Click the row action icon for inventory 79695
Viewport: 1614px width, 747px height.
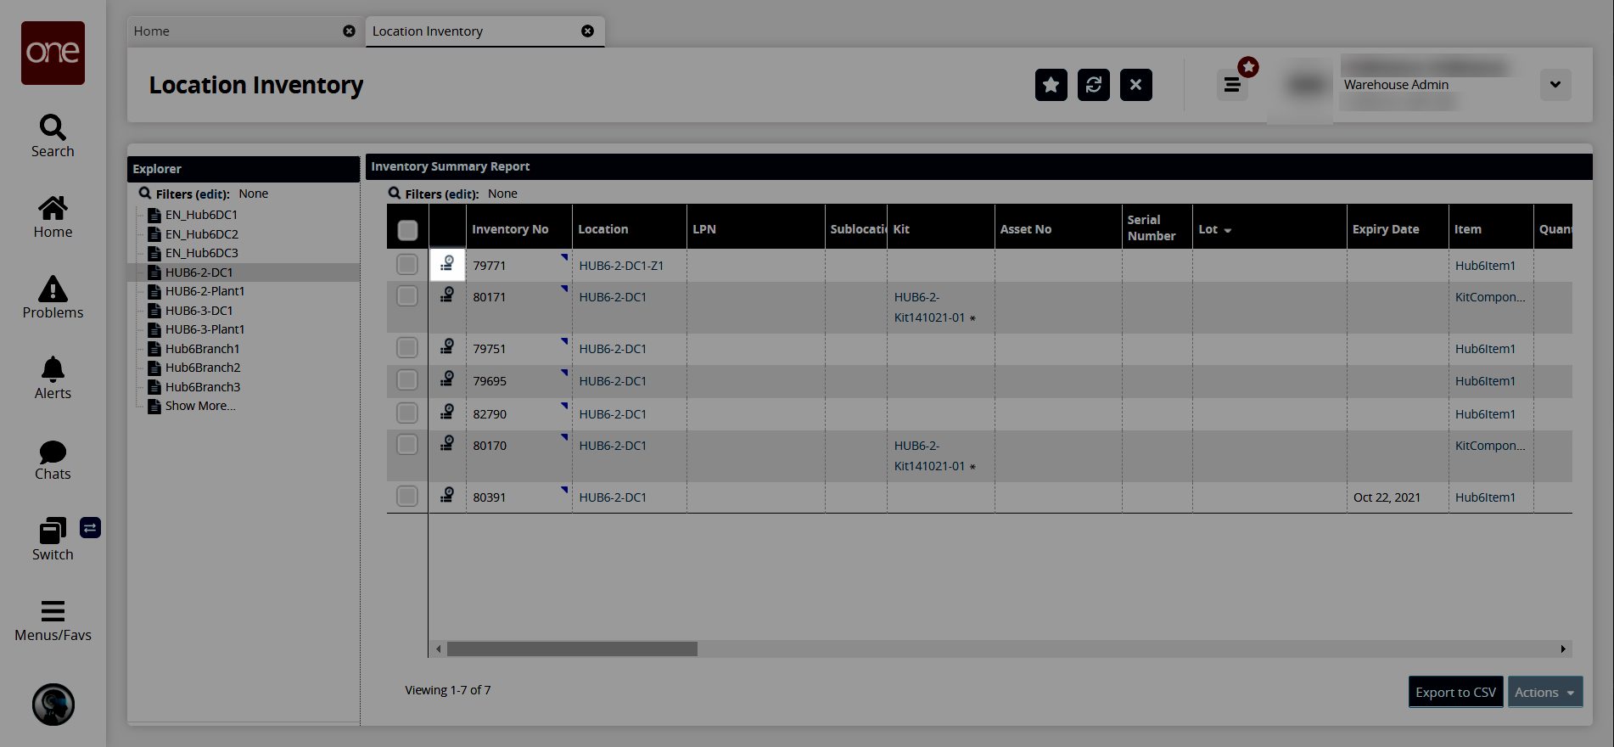tap(447, 379)
